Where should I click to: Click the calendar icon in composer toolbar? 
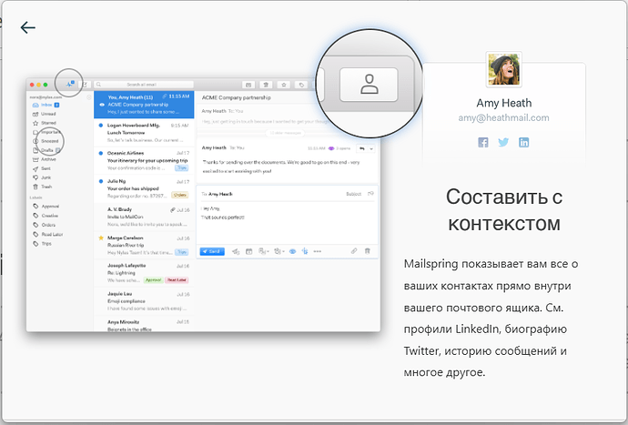tap(248, 251)
